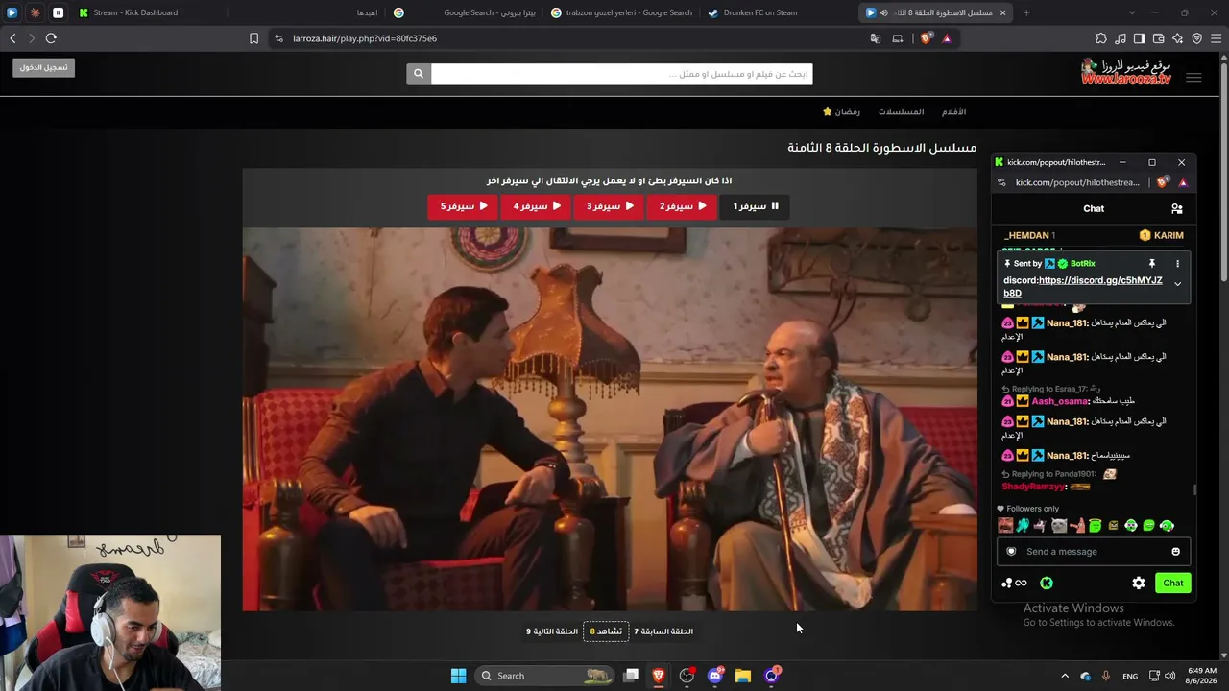
Task: Open the Brave VPN shield icon in toolbar
Action: click(1196, 38)
